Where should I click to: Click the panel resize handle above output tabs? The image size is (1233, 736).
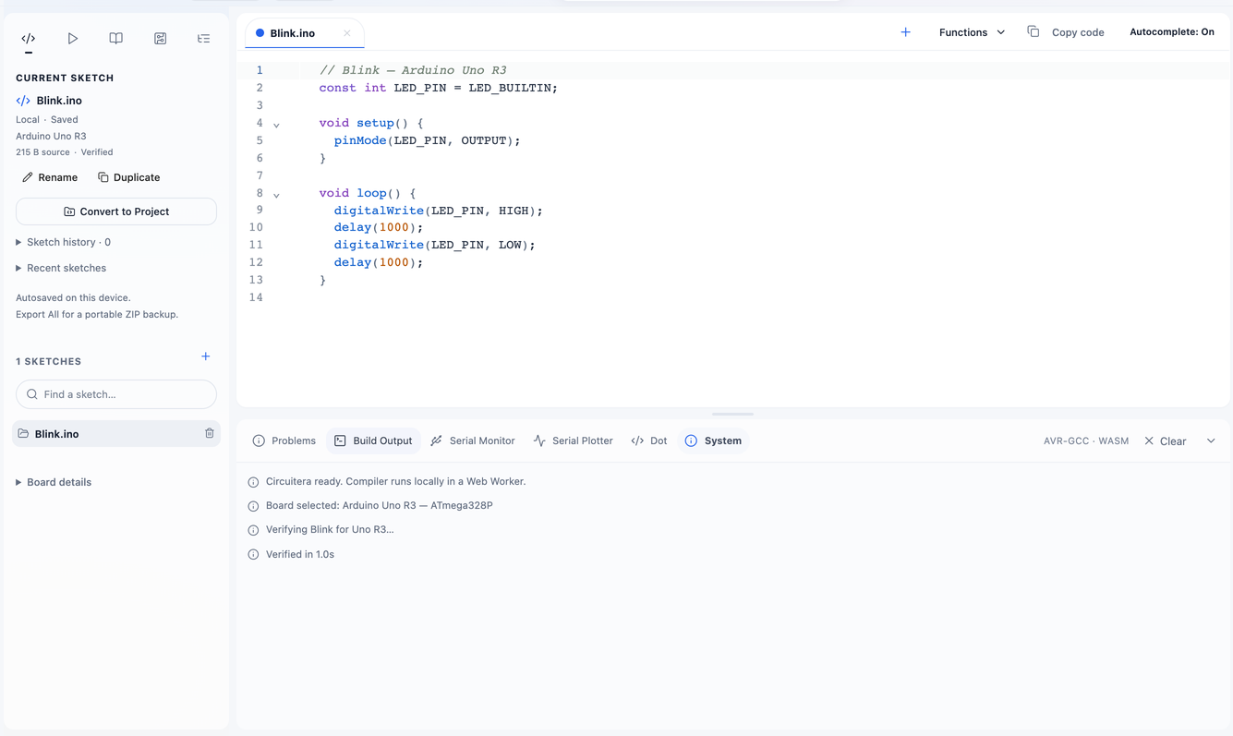733,415
